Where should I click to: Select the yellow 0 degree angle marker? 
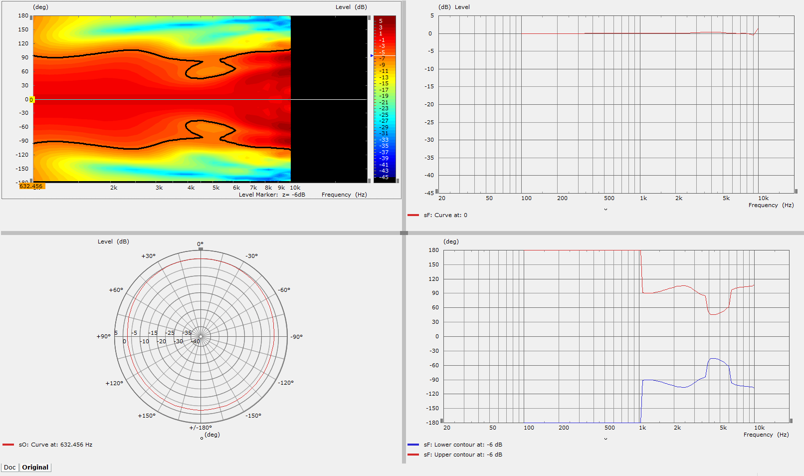tap(31, 100)
